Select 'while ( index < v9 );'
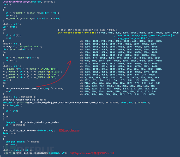 (x=17, y=150)
